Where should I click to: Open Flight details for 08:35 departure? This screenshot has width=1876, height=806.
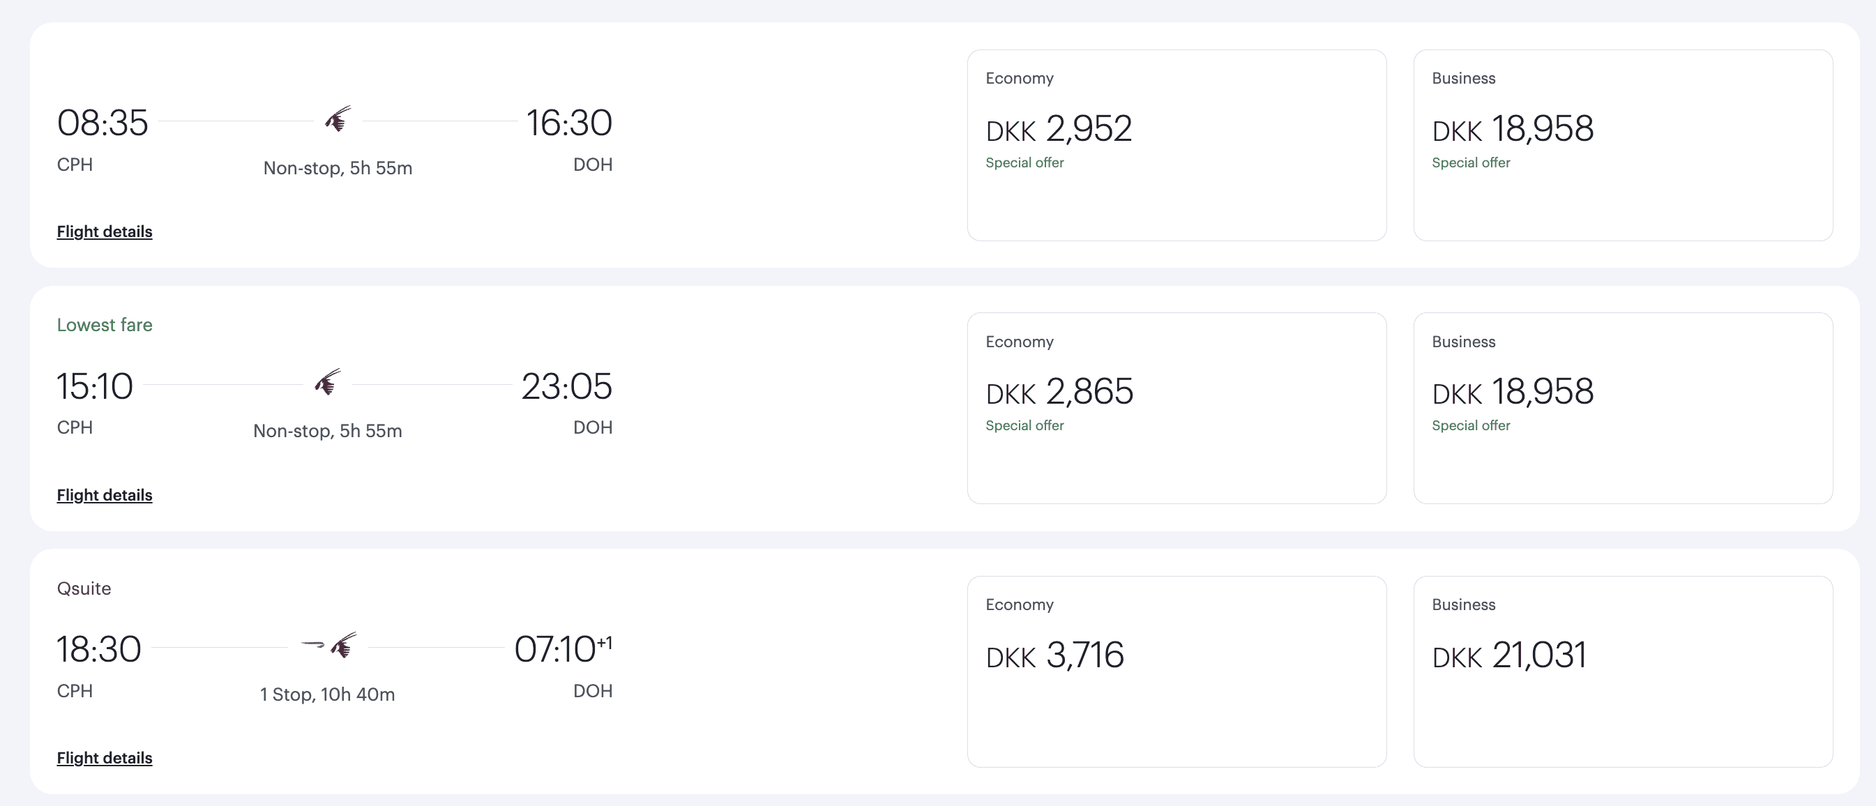click(104, 231)
